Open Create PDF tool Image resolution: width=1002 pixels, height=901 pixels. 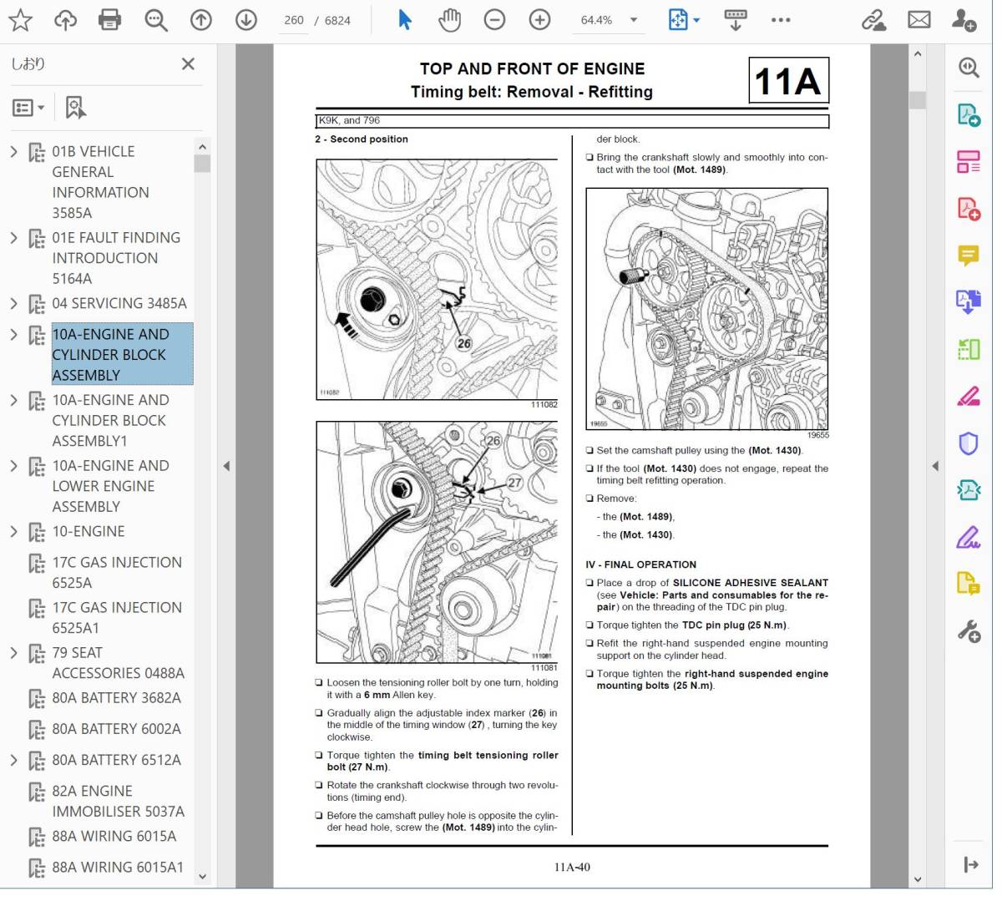tap(969, 208)
